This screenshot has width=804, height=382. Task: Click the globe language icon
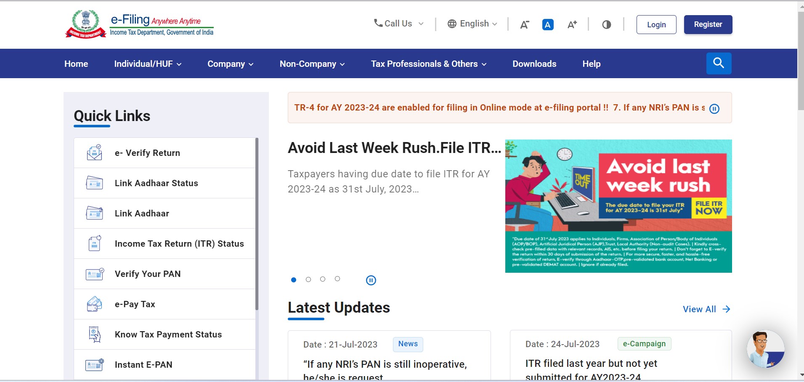(x=452, y=24)
